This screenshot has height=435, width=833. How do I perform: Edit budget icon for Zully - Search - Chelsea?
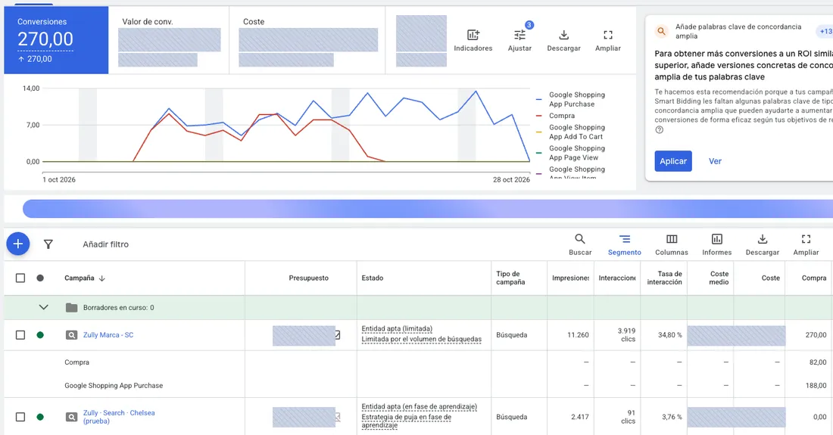pos(337,417)
